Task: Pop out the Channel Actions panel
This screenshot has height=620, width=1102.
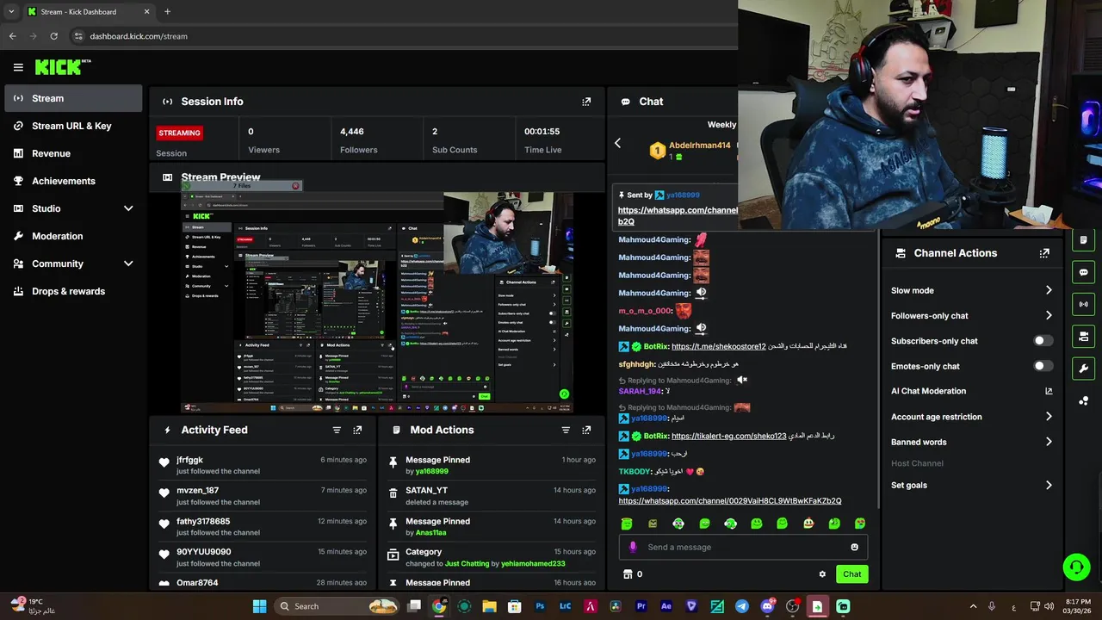Action: click(1044, 253)
